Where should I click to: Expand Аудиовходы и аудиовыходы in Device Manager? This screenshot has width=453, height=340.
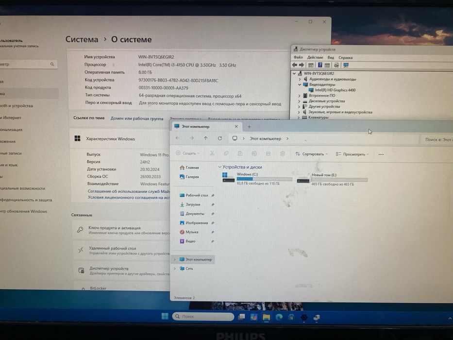coord(300,79)
